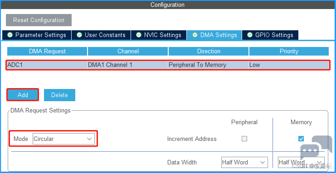Click the Channel column header
This screenshot has height=173, width=336.
coord(128,51)
